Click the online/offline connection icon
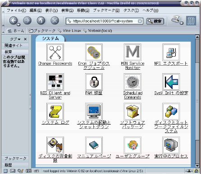 tap(189, 171)
